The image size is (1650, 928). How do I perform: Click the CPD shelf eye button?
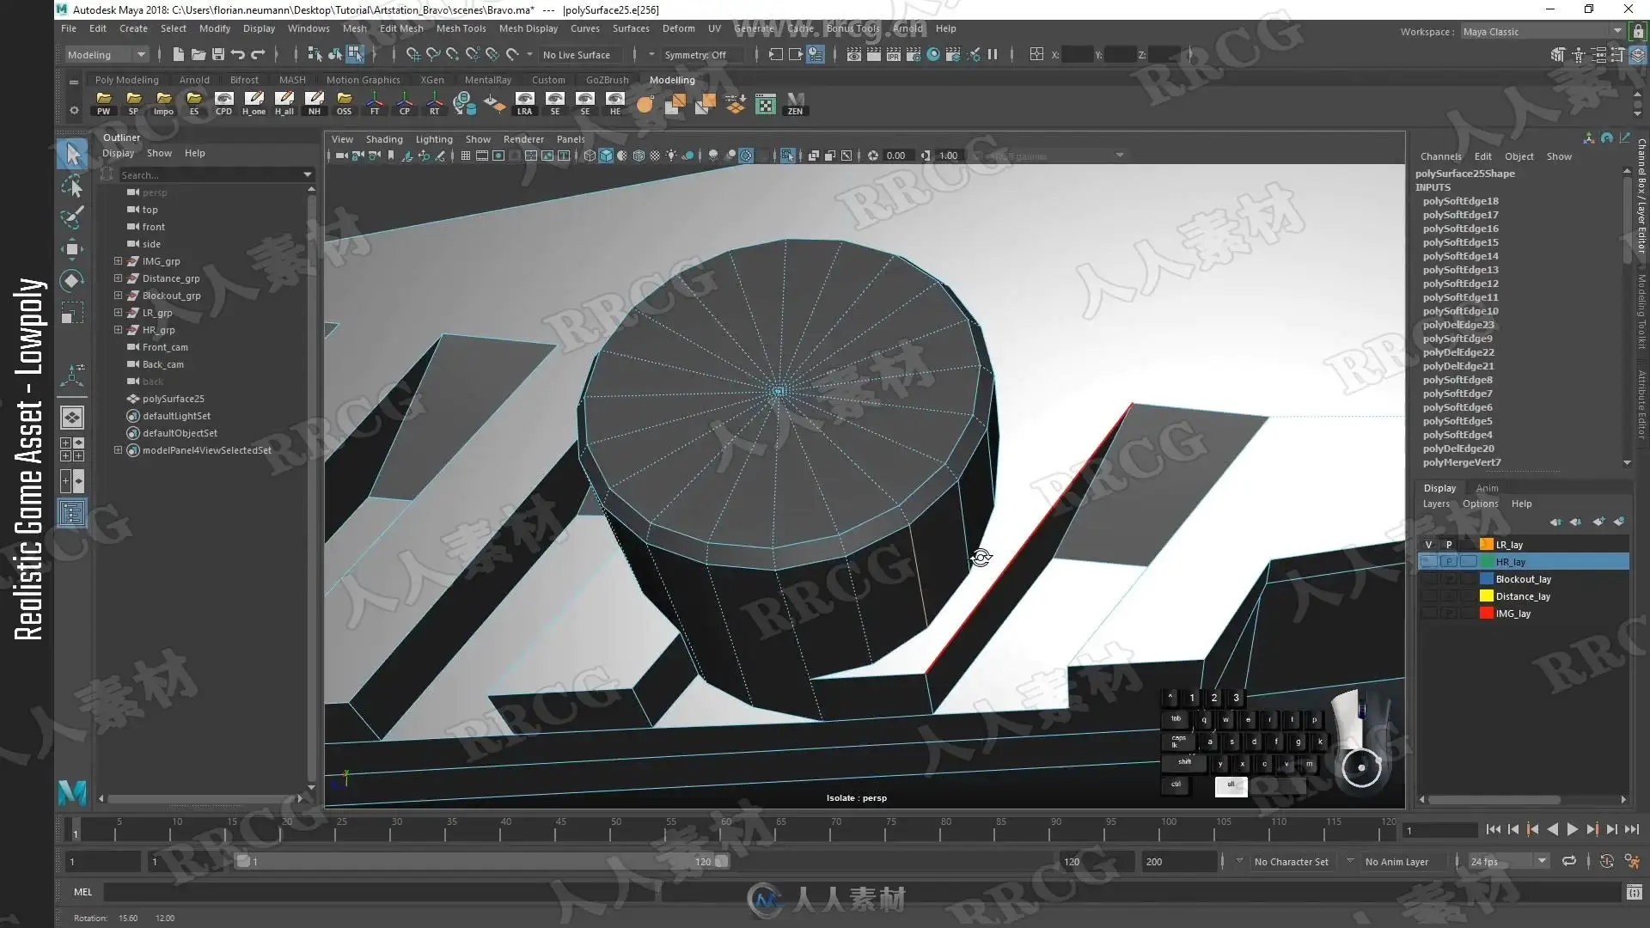pyautogui.click(x=223, y=104)
